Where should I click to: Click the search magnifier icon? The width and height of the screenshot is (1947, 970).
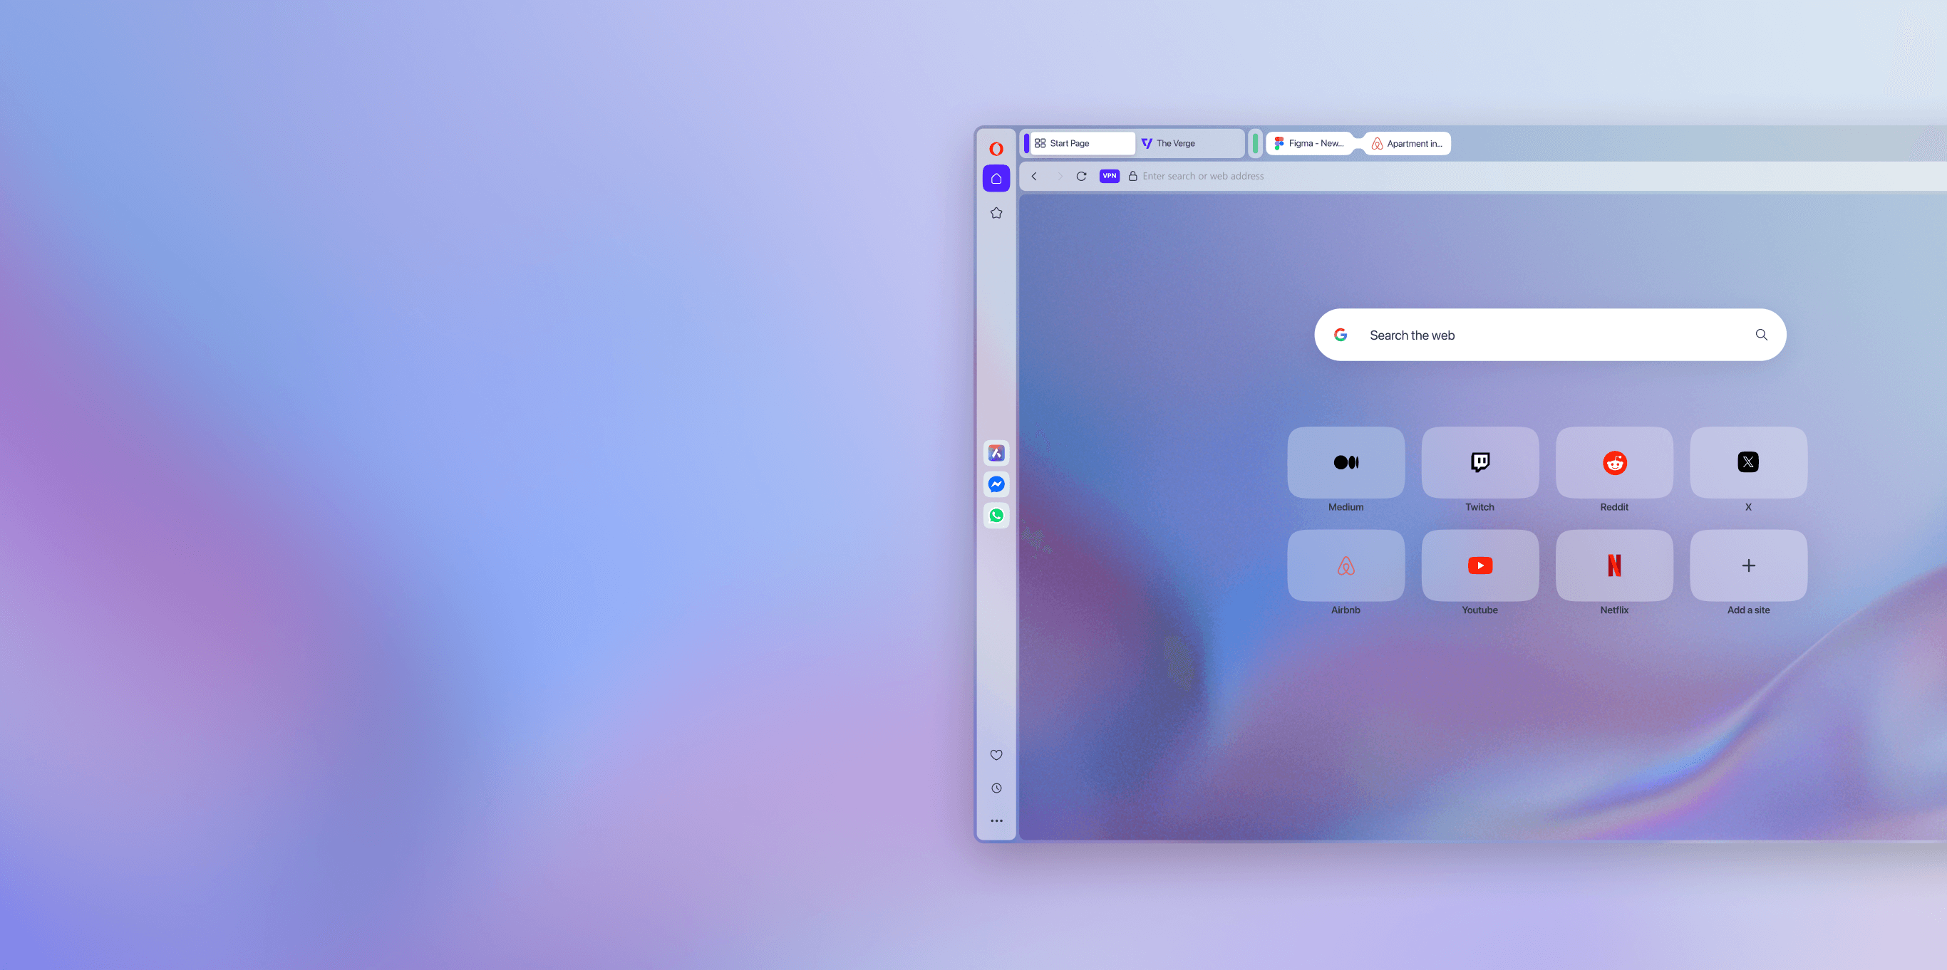[1761, 335]
